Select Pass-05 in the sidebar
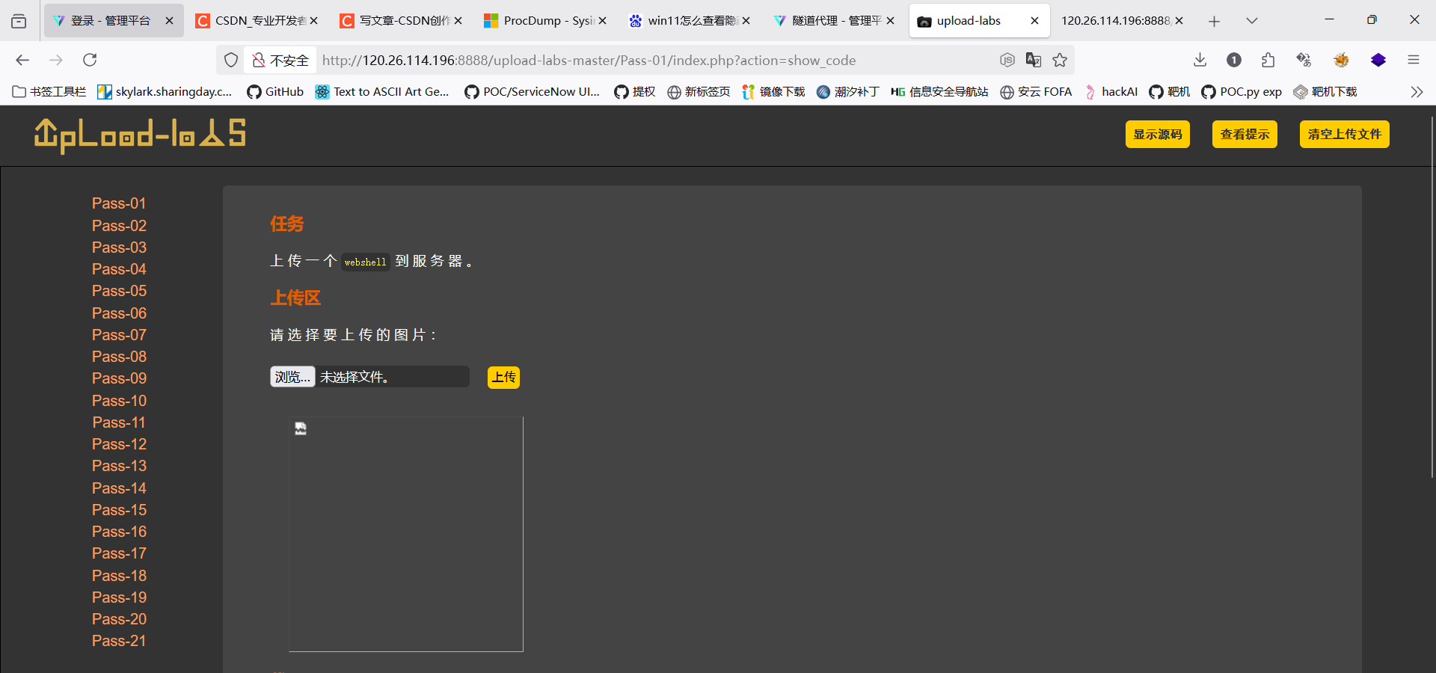 [x=119, y=291]
